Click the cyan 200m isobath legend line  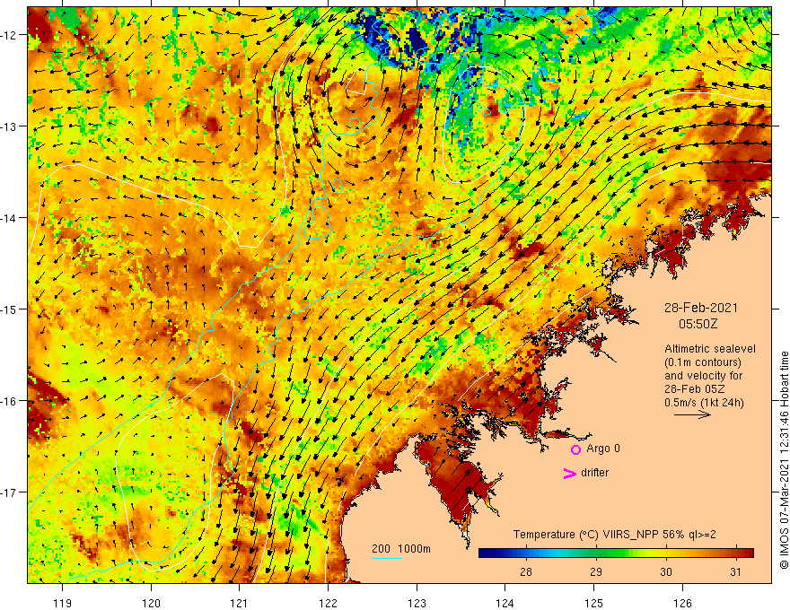(386, 558)
